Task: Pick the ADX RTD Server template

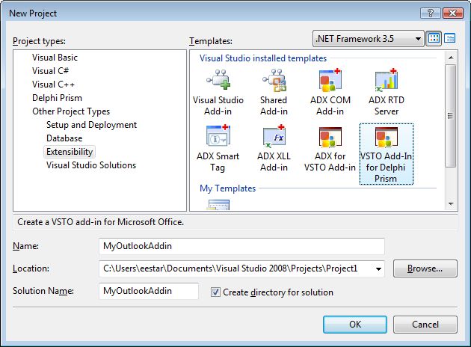Action: pos(387,93)
